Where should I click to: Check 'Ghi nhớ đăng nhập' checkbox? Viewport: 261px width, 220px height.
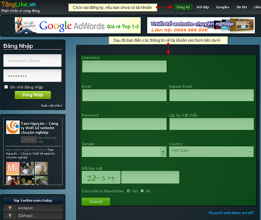pyautogui.click(x=6, y=87)
